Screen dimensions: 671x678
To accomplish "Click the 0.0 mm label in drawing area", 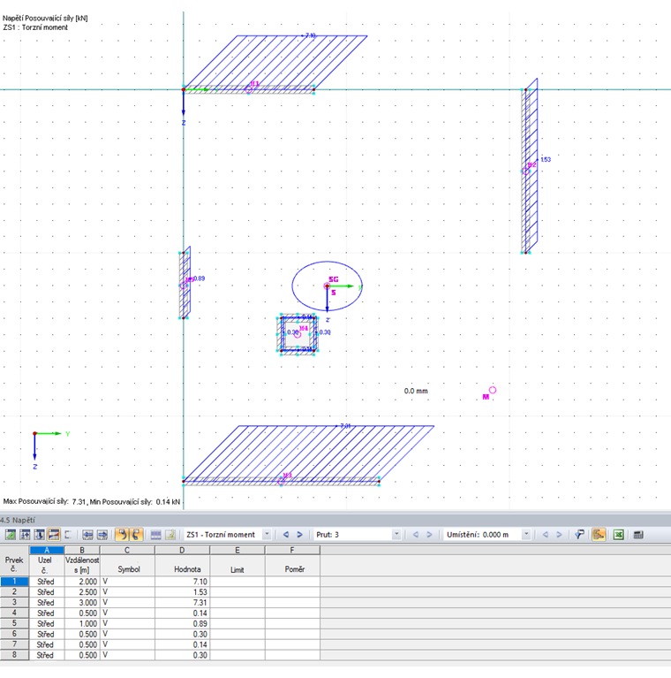I will (416, 391).
